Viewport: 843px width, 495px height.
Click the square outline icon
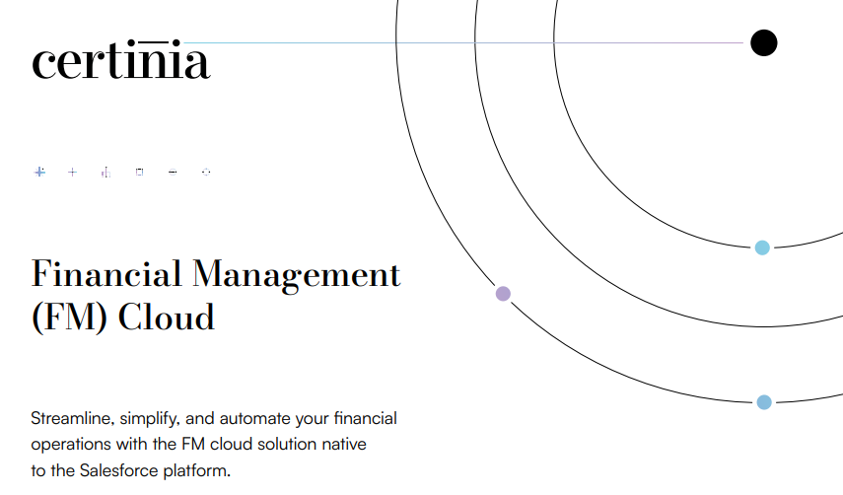[x=139, y=172]
